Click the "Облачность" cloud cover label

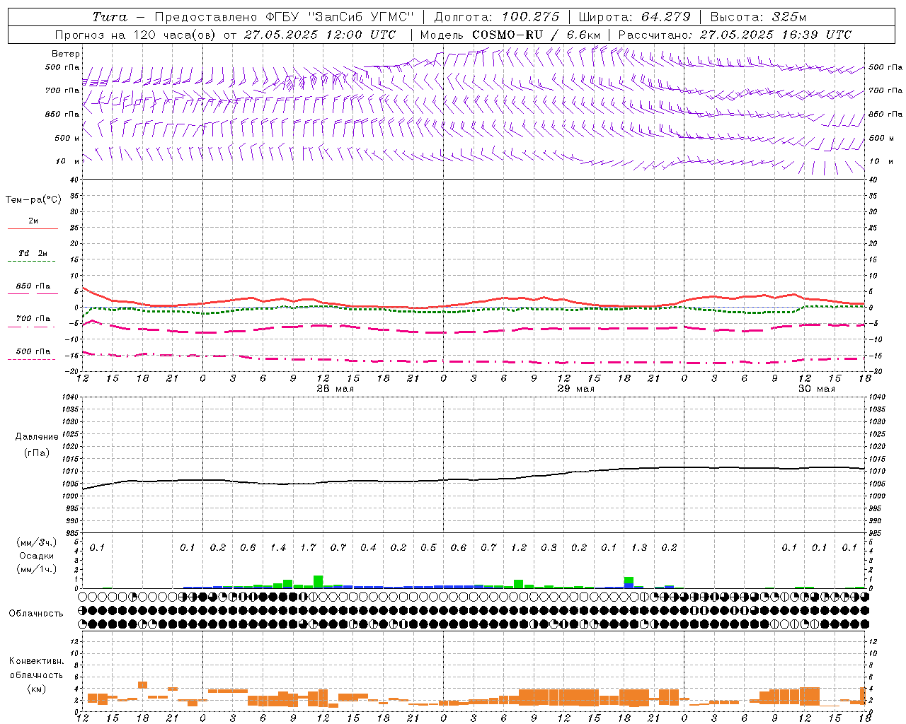pyautogui.click(x=36, y=614)
